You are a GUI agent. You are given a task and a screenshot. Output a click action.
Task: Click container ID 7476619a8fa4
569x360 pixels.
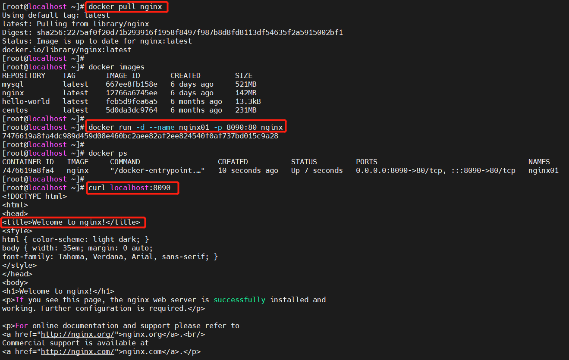28,170
